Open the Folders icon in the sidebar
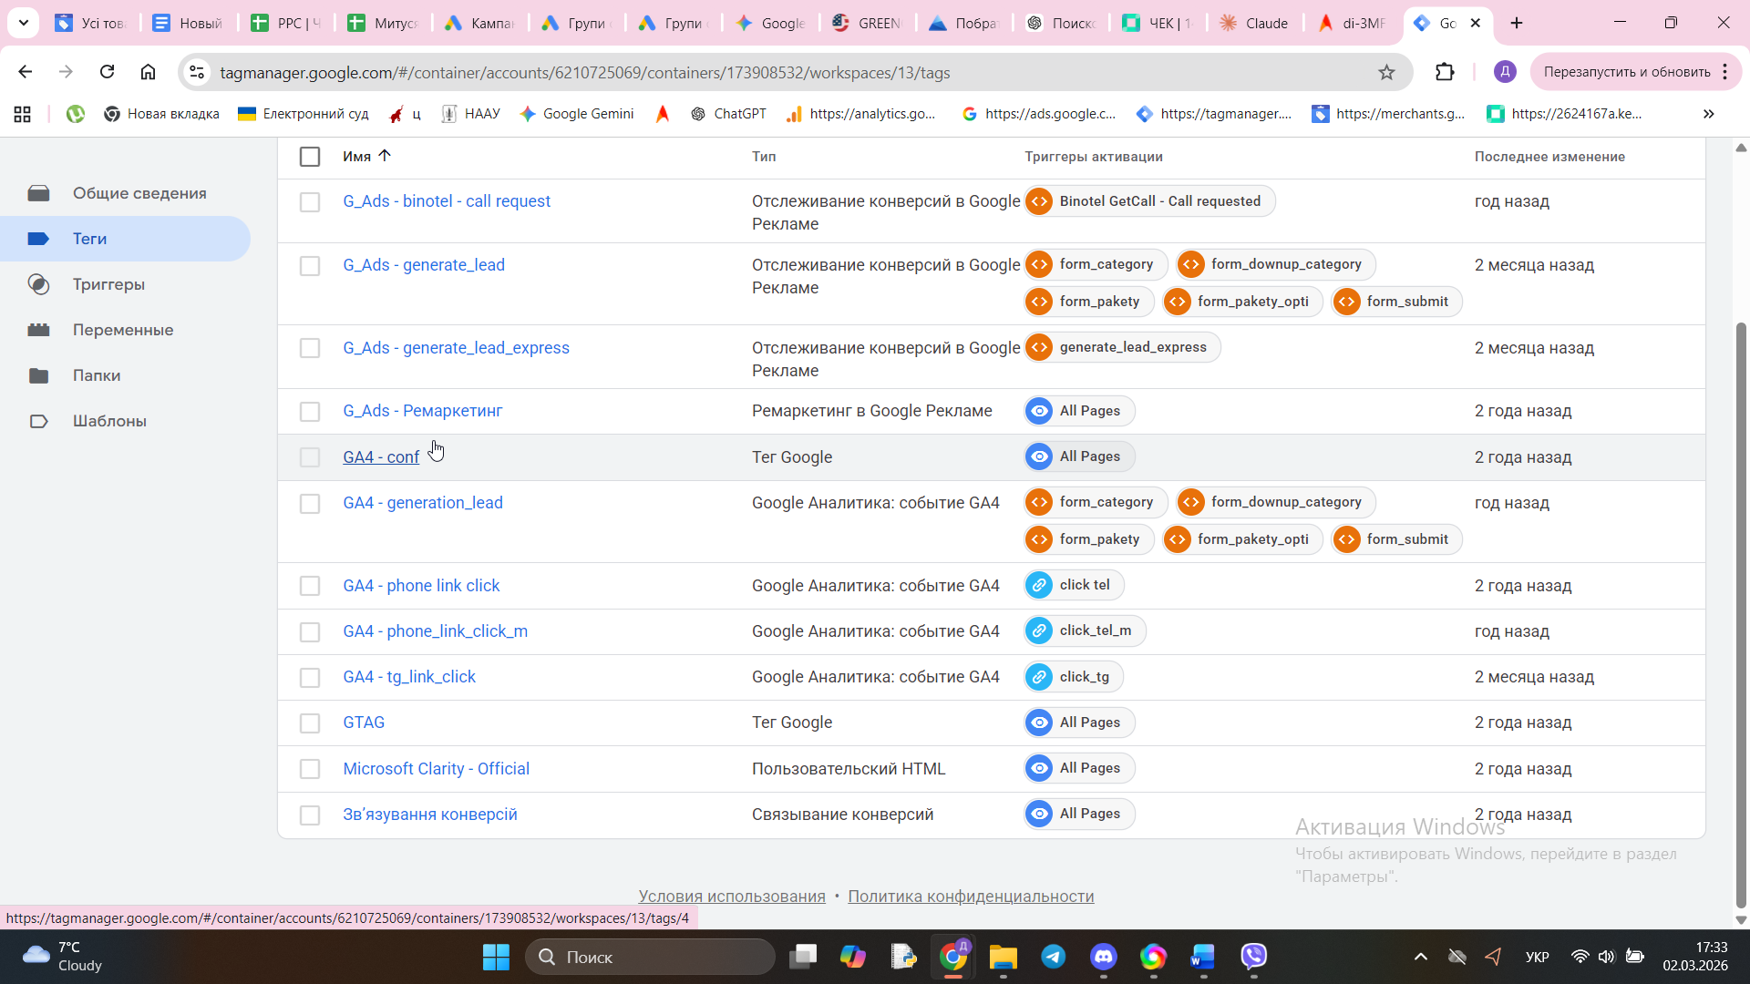The width and height of the screenshot is (1750, 984). pos(38,375)
